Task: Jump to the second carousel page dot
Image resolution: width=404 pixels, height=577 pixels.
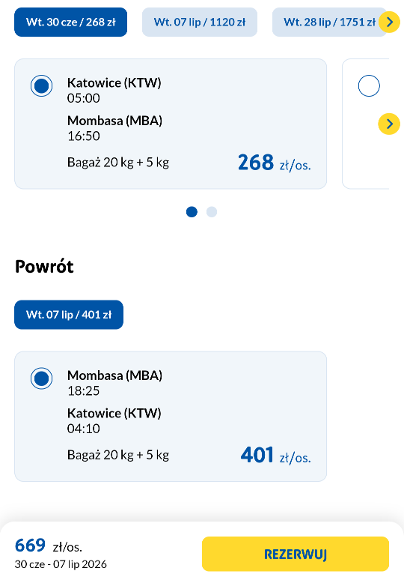Action: 212,212
